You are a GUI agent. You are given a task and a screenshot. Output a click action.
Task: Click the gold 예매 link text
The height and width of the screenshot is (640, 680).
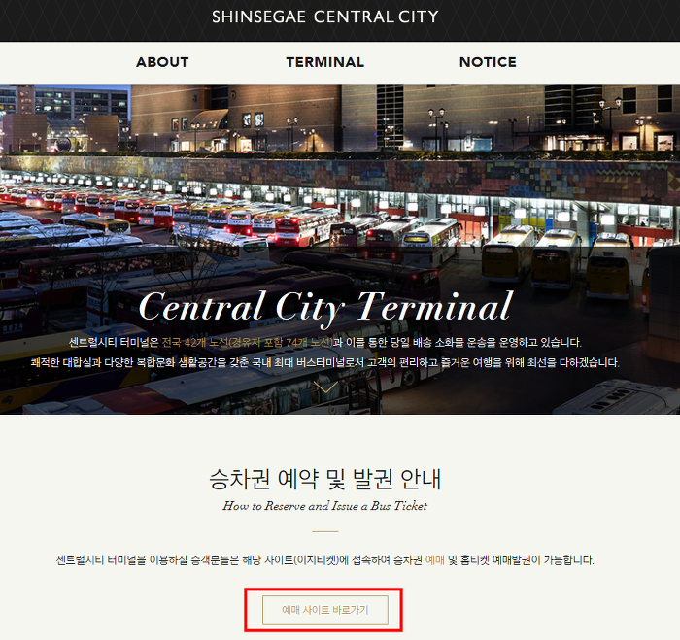tap(435, 560)
